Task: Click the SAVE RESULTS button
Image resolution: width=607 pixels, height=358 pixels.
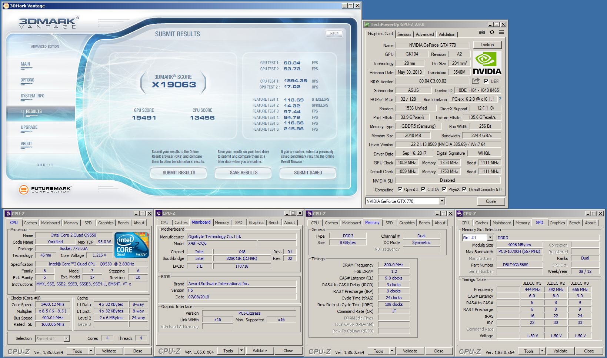Action: click(244, 173)
